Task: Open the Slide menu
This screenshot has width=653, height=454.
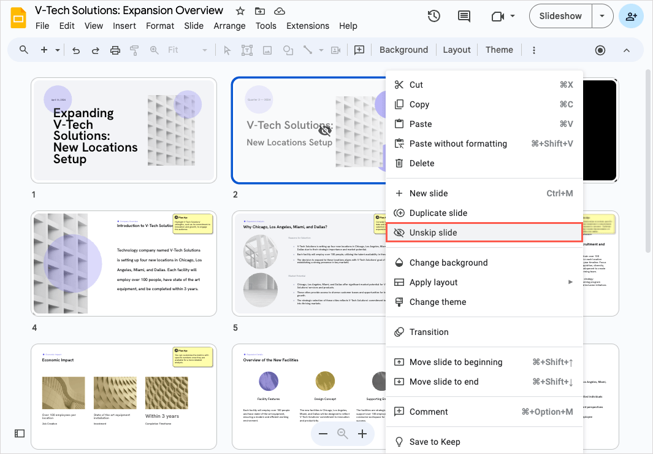Action: click(194, 26)
